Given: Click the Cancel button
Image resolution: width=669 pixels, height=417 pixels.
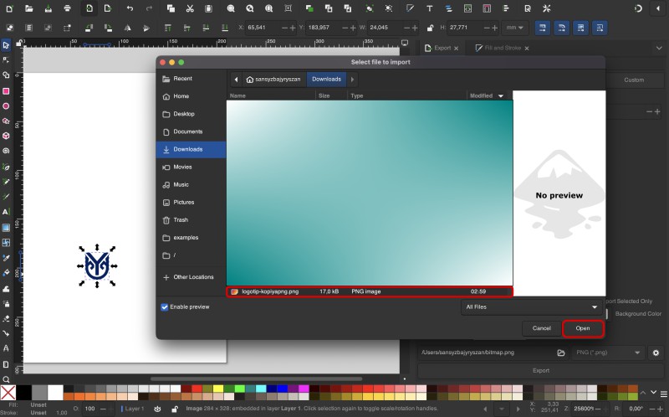Looking at the screenshot, I should pyautogui.click(x=541, y=328).
